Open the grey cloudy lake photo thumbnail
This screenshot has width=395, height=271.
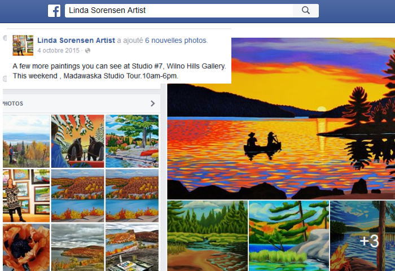[78, 247]
